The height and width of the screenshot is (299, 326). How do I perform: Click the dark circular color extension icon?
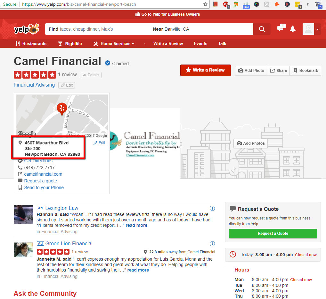(257, 4)
